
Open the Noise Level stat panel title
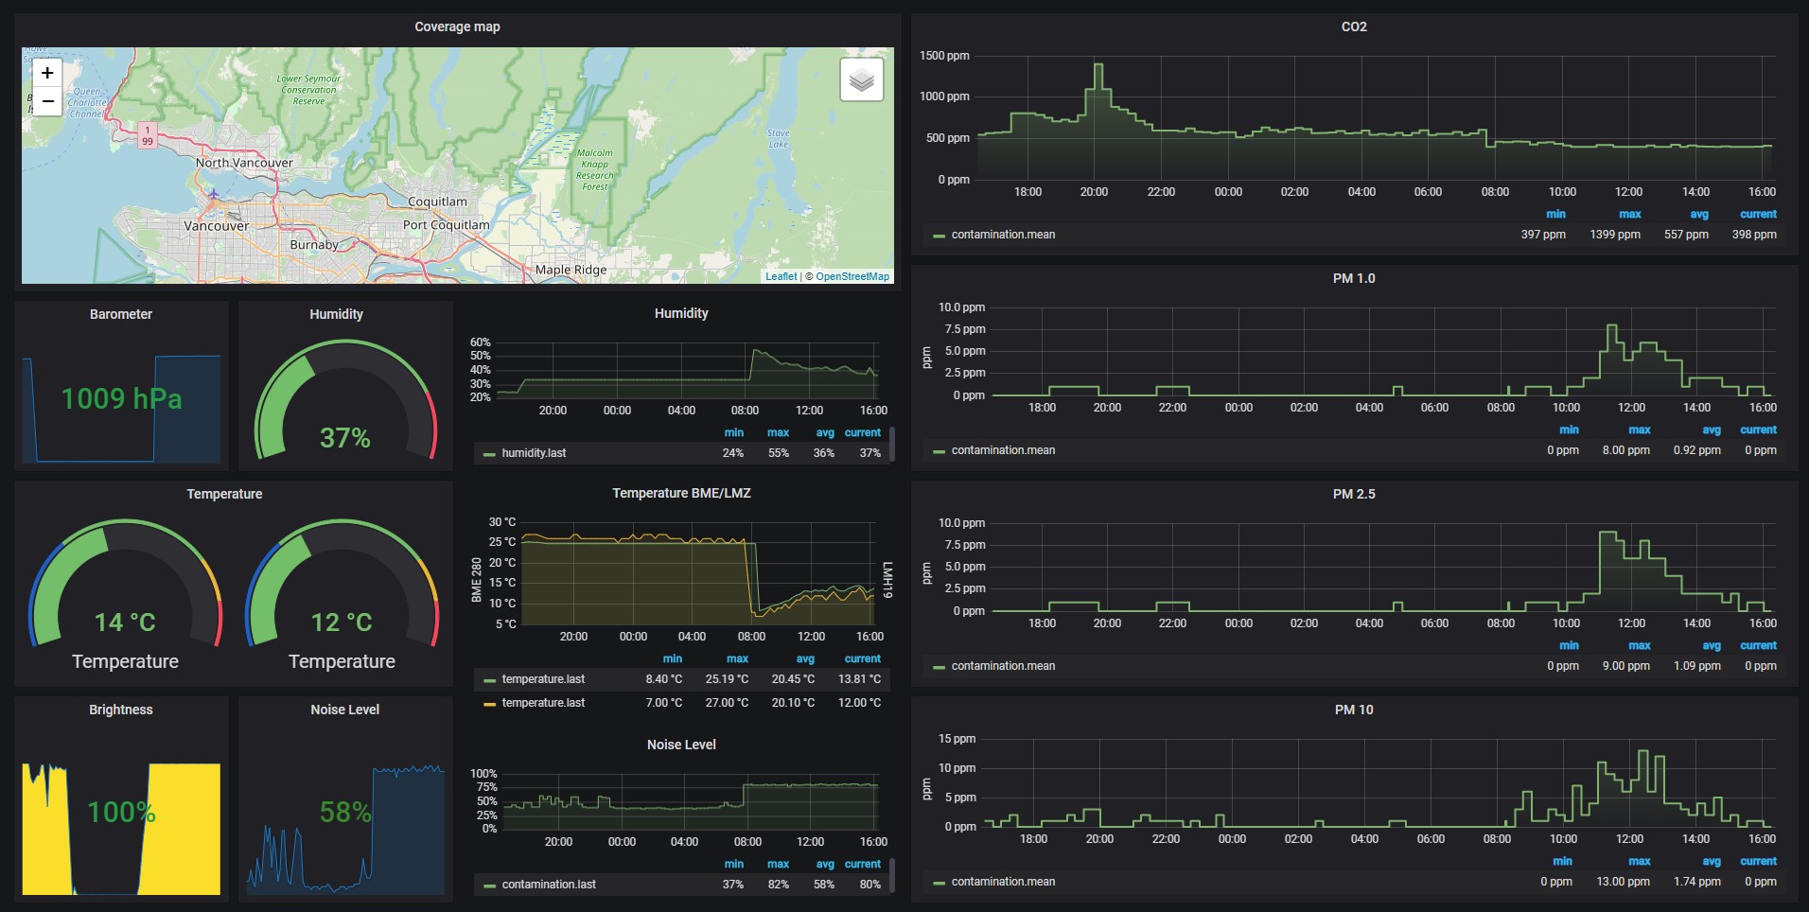click(x=344, y=710)
